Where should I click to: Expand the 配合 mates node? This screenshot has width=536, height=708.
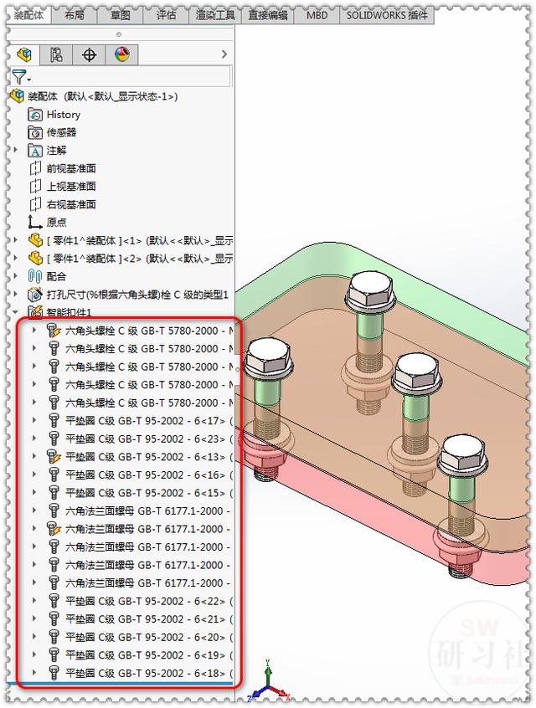[x=16, y=276]
